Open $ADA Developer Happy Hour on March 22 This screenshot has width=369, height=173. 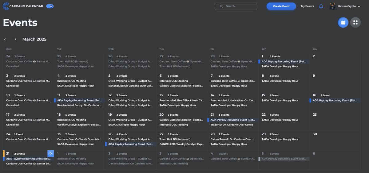pos(280,120)
